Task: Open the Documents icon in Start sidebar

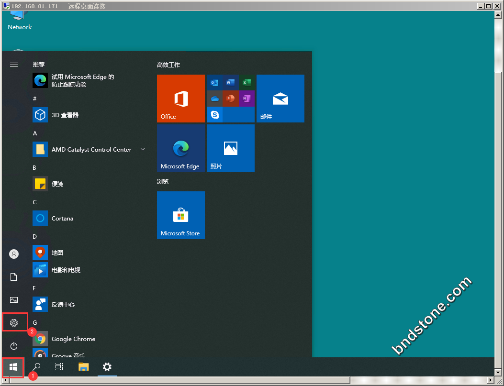Action: 14,277
